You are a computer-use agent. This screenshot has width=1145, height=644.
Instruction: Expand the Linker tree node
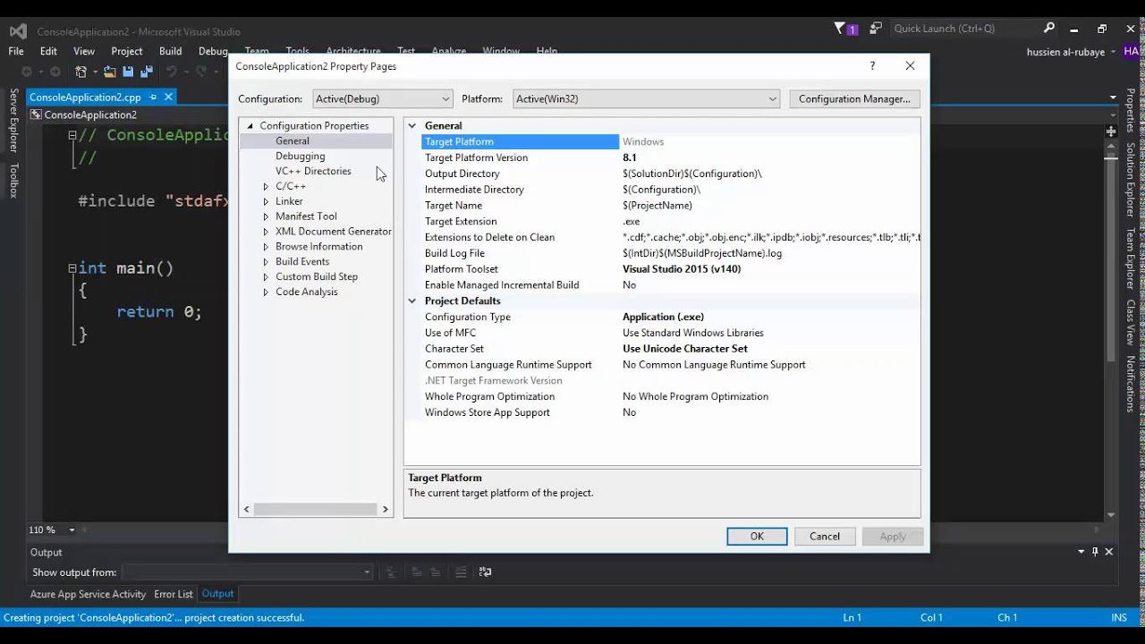266,201
